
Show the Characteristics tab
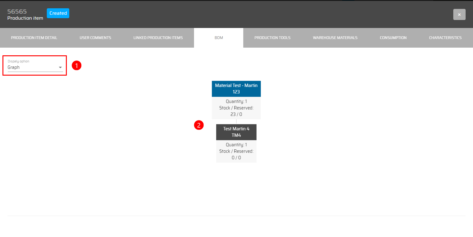pos(445,38)
